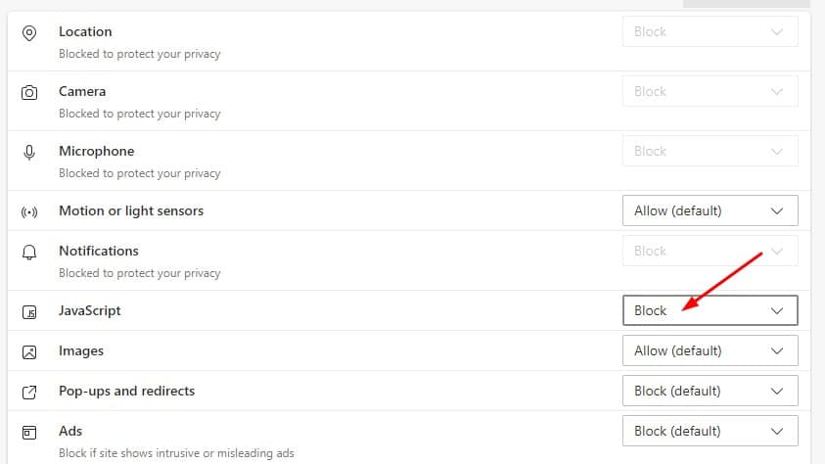The height and width of the screenshot is (464, 825).
Task: Open the Pop-ups and redirects Block dropdown
Action: (x=710, y=391)
